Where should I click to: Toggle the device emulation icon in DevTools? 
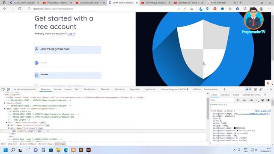(x=9, y=89)
